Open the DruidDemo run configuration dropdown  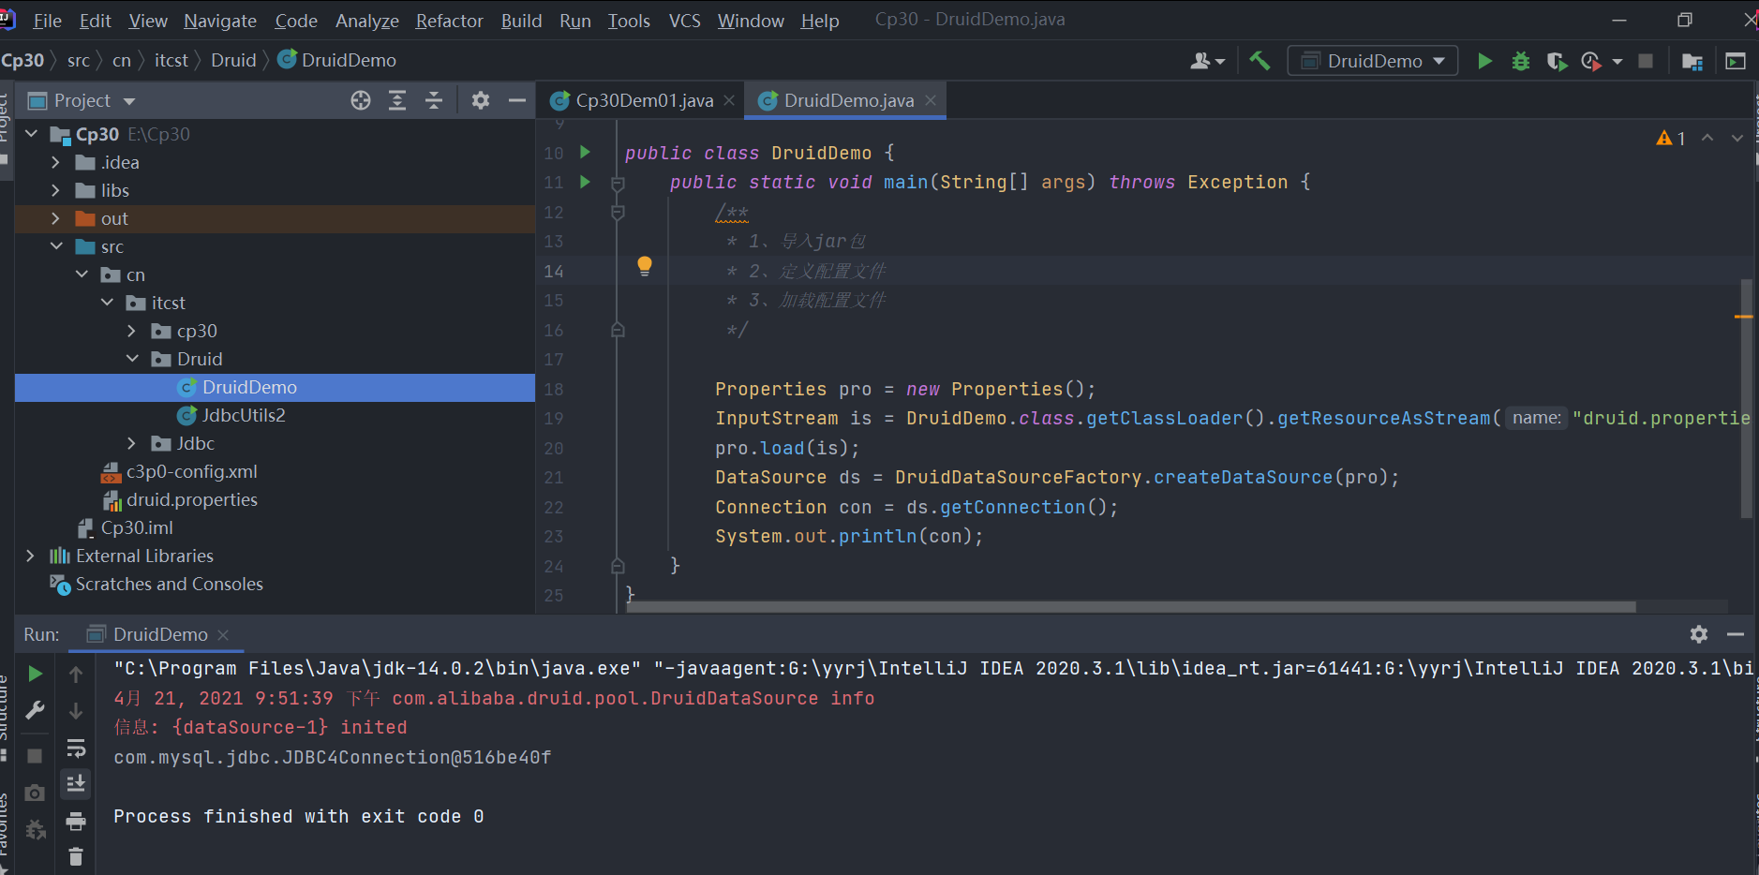tap(1373, 61)
